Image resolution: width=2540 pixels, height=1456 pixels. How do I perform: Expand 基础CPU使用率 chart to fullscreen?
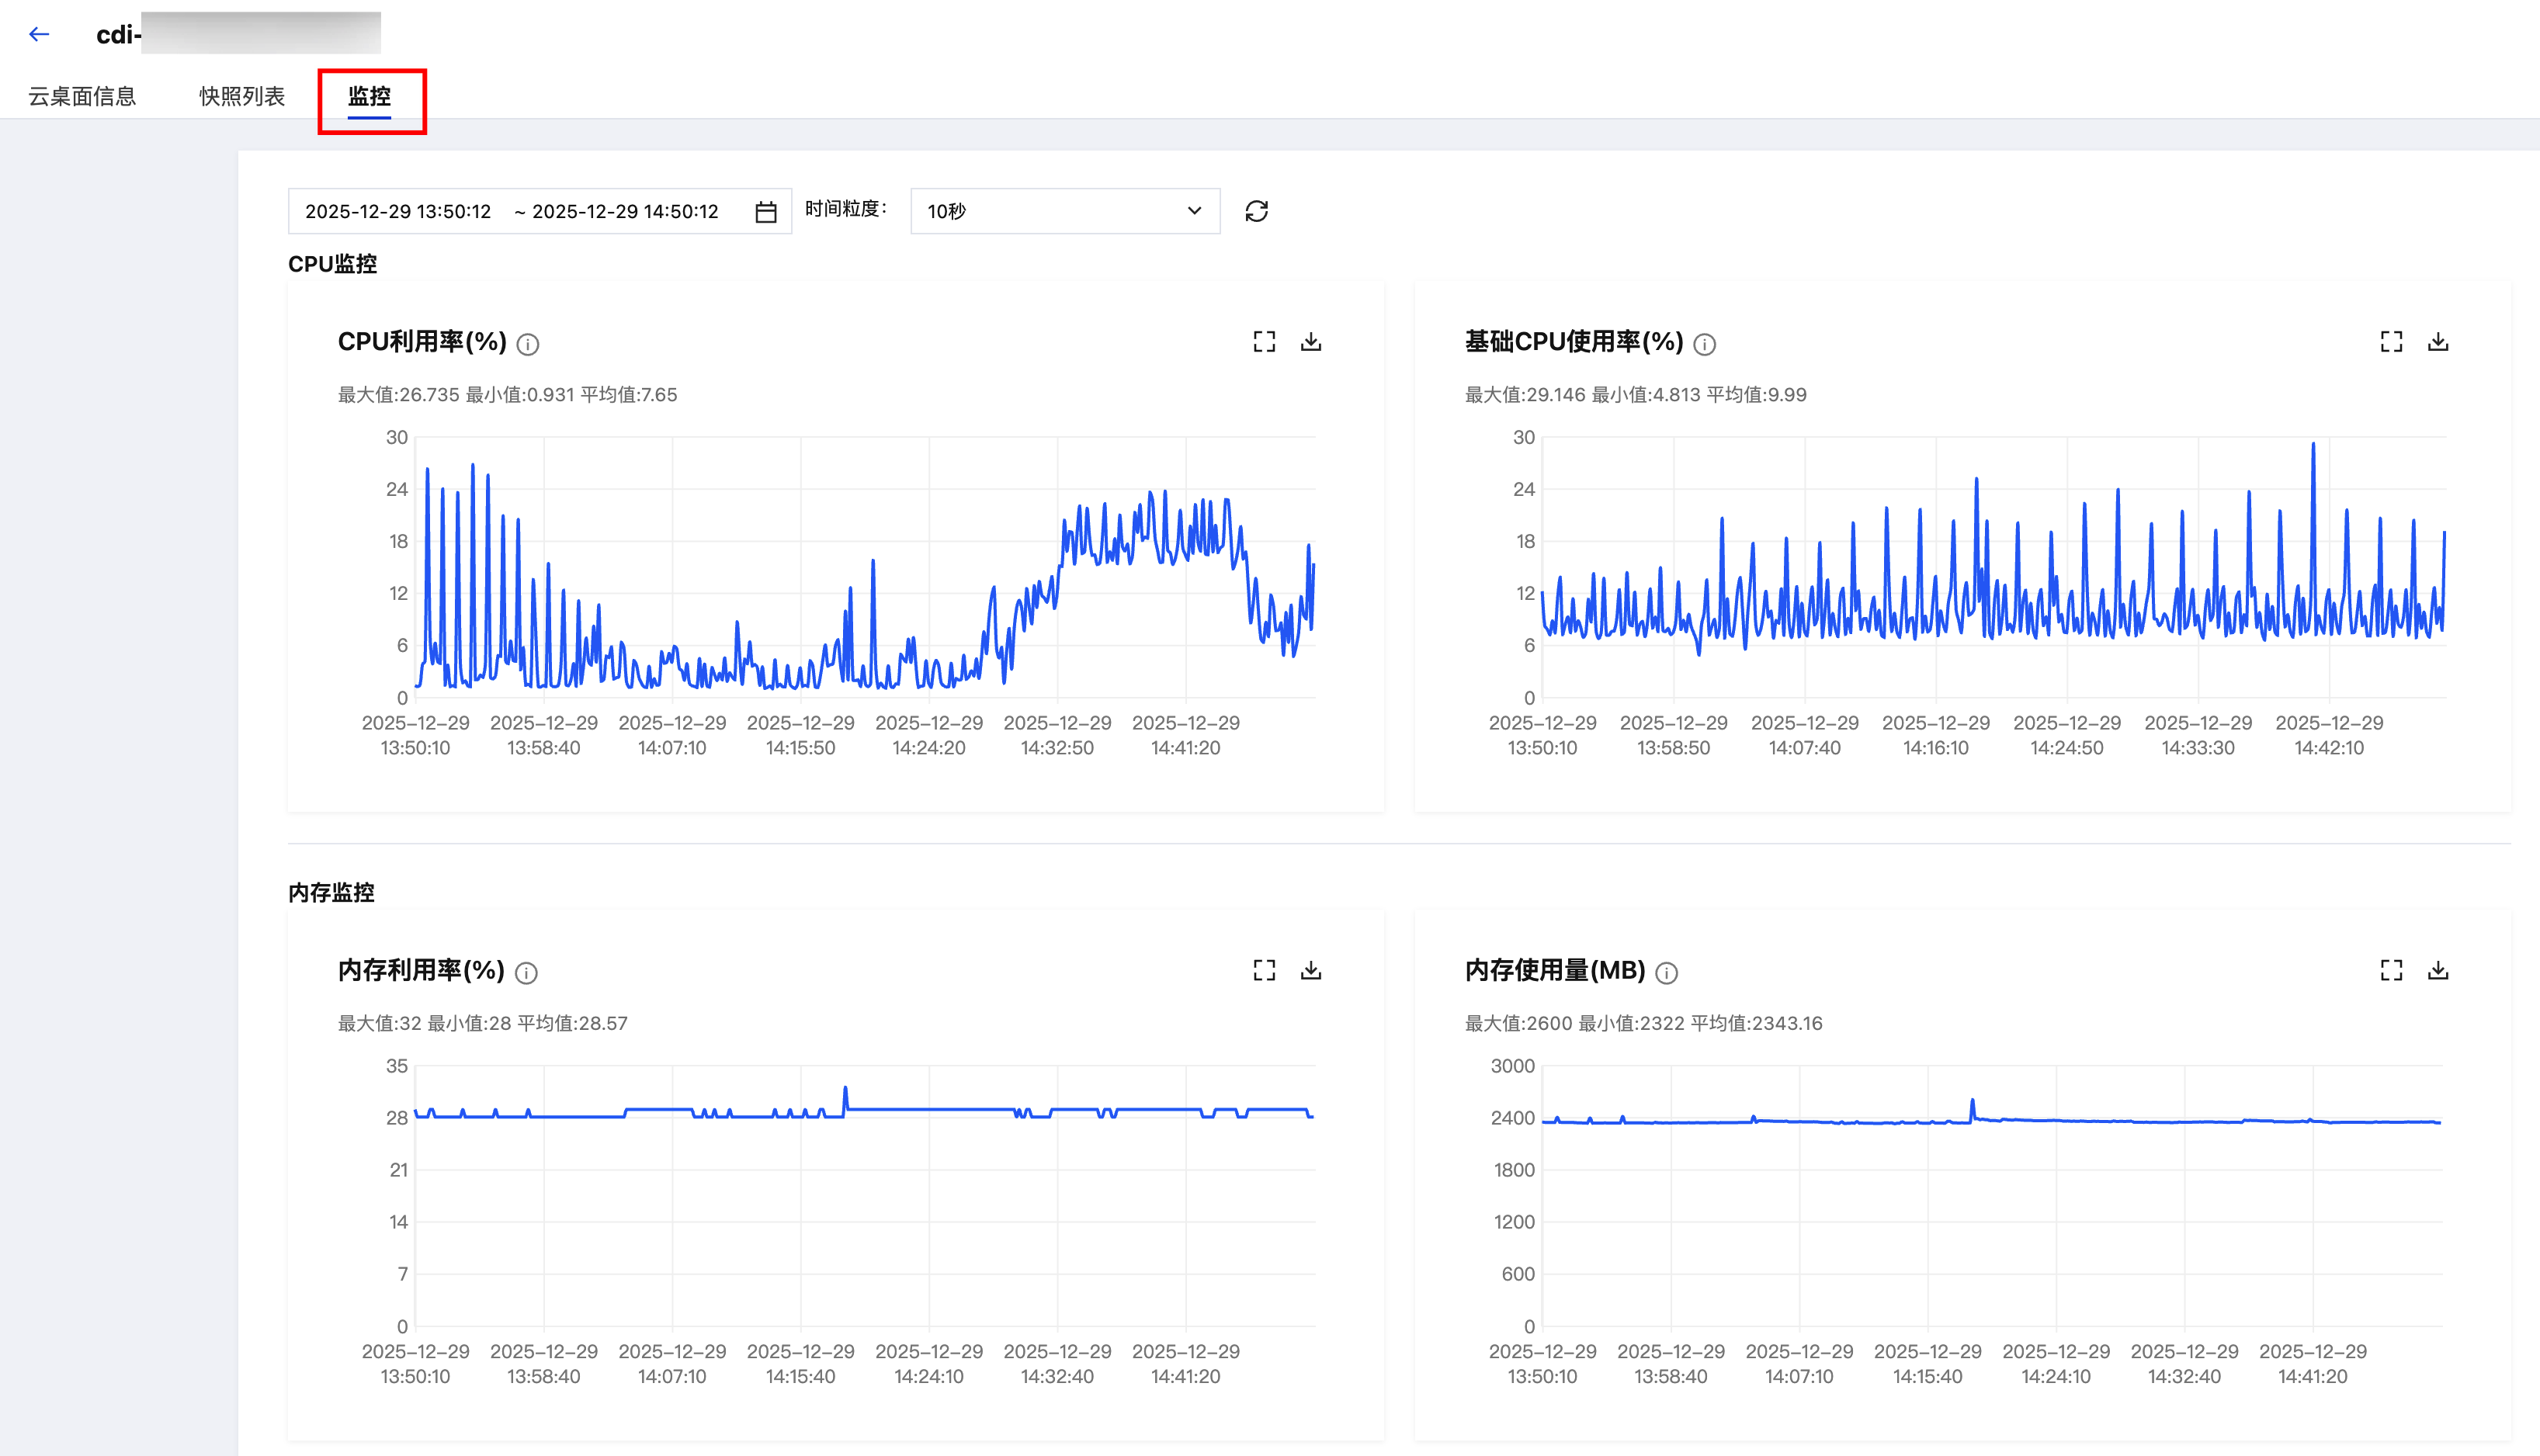(2391, 342)
